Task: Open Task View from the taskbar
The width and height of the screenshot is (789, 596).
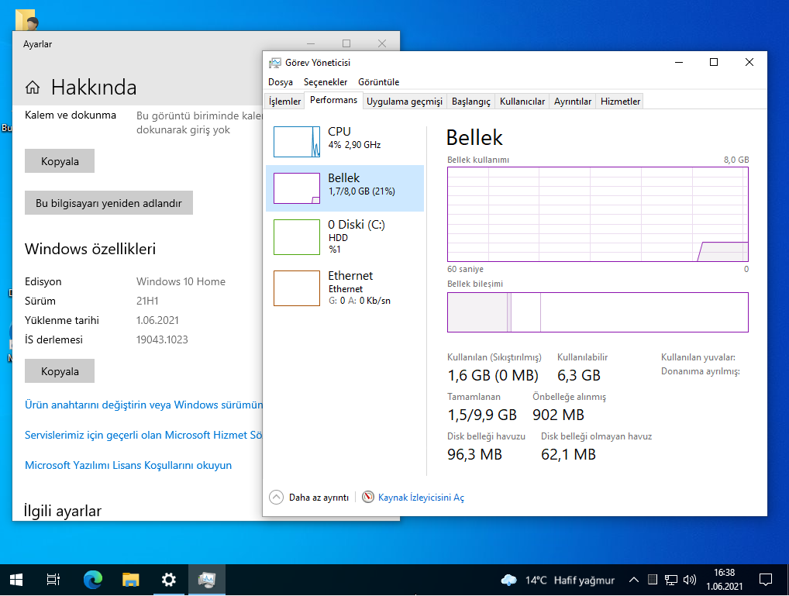Action: click(x=53, y=580)
